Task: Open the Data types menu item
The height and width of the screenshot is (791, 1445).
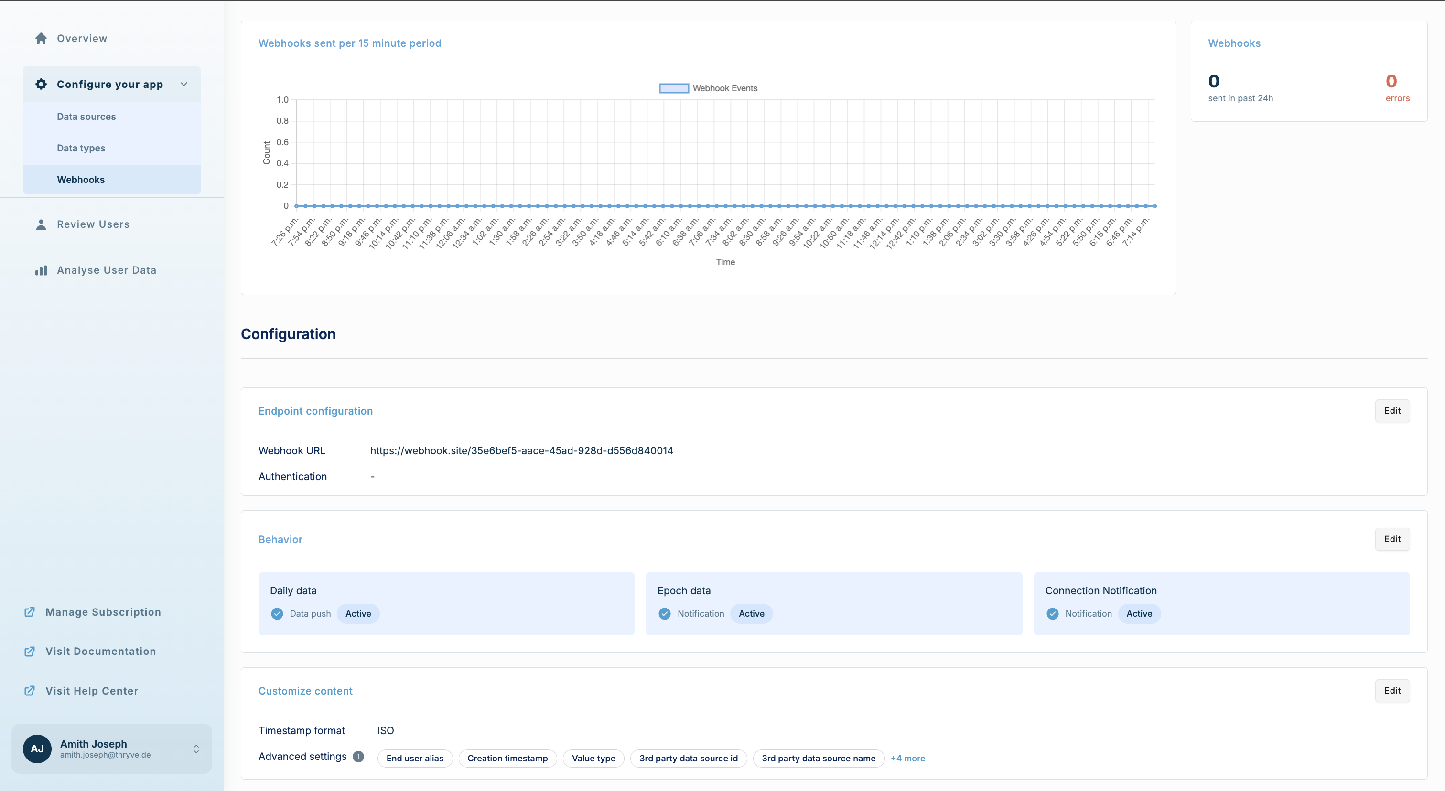Action: (81, 148)
